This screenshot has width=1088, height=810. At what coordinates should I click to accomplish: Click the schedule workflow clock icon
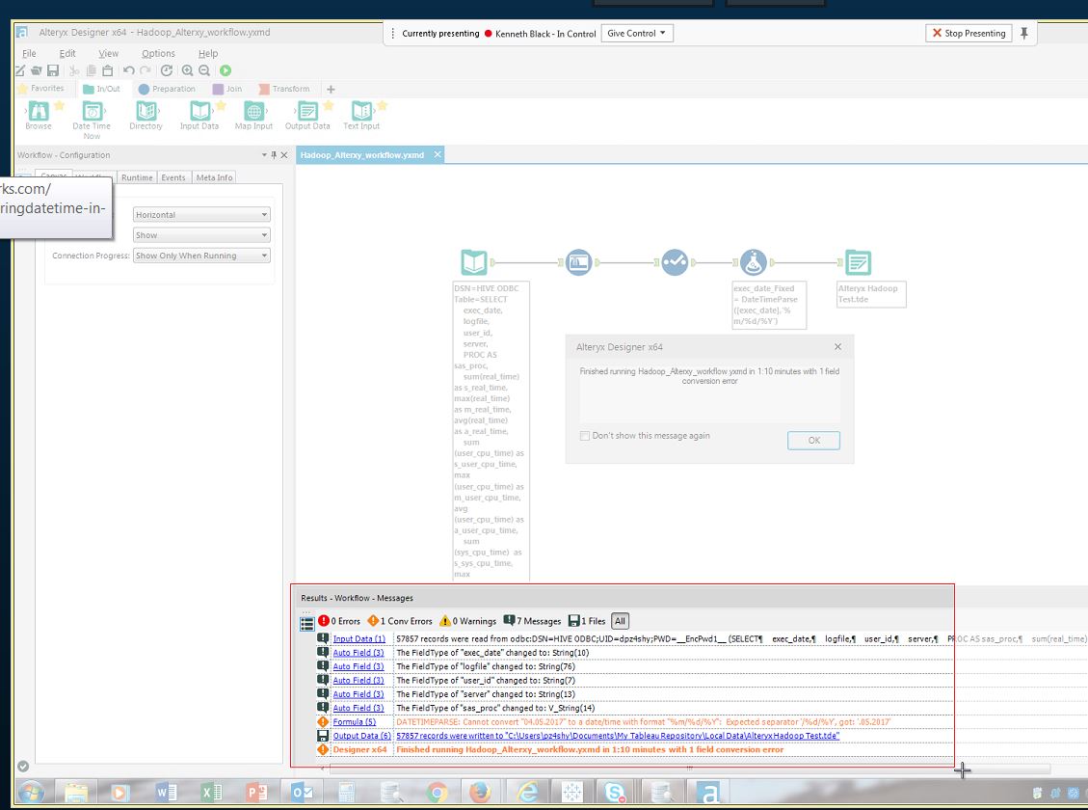click(x=167, y=70)
